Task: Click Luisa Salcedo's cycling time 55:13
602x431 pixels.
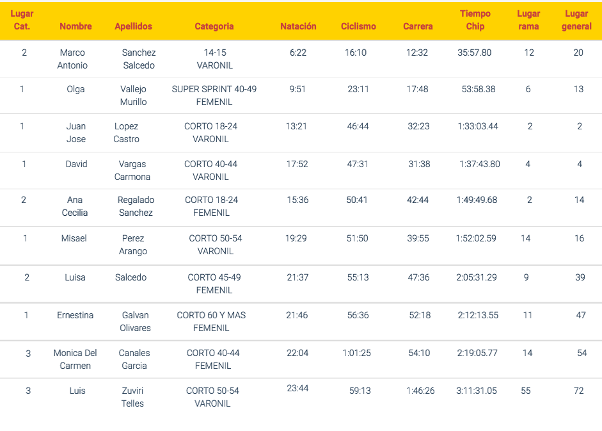Action: click(x=358, y=277)
